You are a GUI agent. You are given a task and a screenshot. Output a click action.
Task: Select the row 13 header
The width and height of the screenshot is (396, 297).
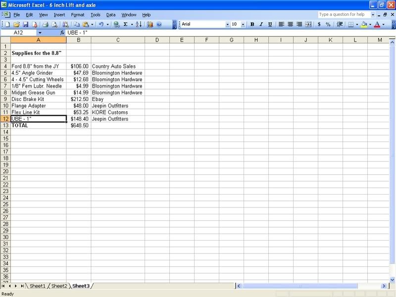click(5, 126)
